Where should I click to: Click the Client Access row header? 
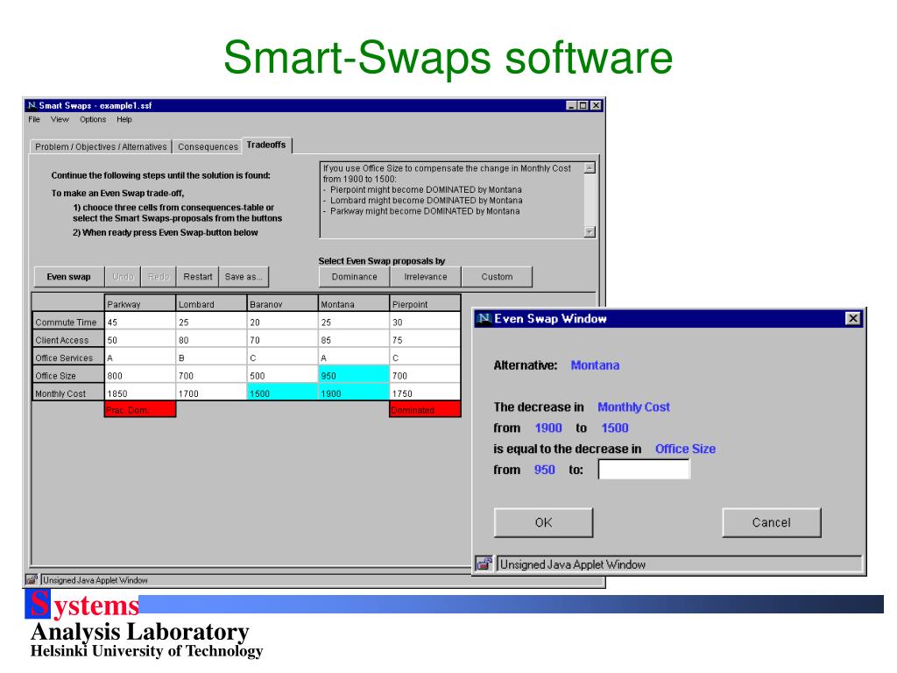[x=68, y=340]
